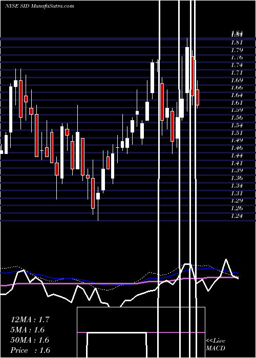The image size is (256, 358).
Task: Pick the 1.64 price label
Action: click(237, 95)
